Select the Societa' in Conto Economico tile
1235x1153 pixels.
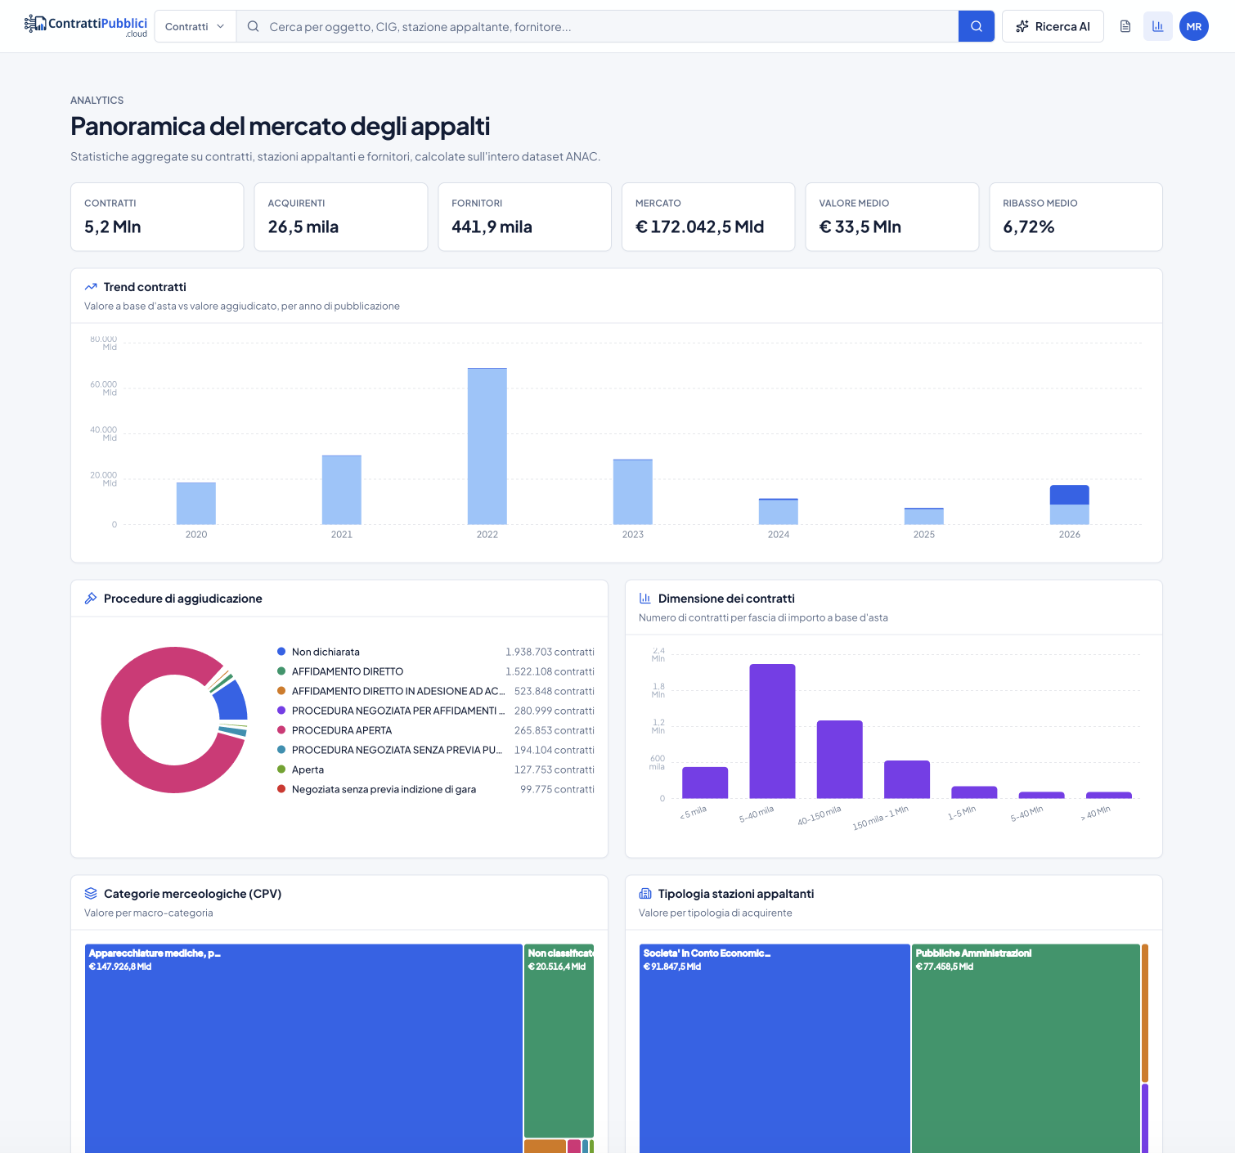point(775,1048)
